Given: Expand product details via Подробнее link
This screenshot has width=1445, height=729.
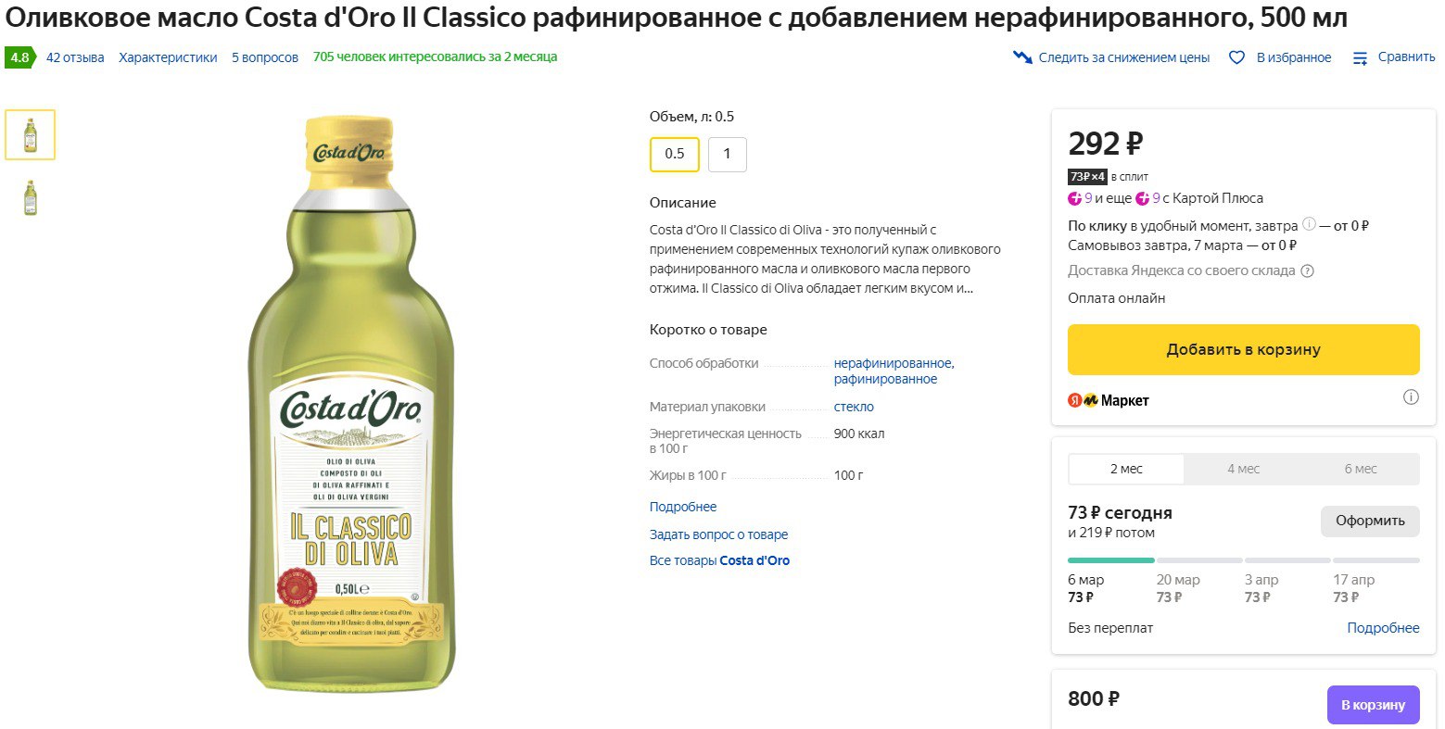Looking at the screenshot, I should point(683,507).
